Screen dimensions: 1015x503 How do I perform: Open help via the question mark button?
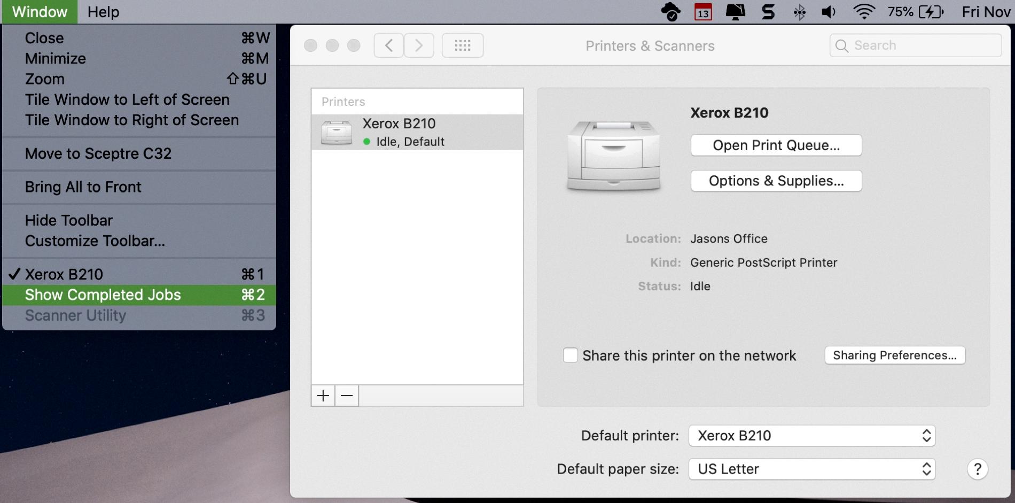[978, 469]
